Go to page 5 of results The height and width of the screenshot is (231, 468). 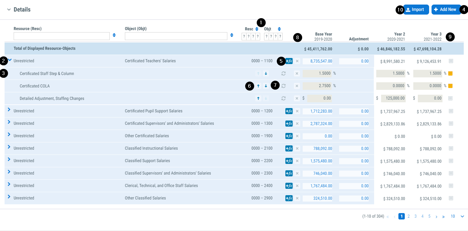(x=429, y=216)
